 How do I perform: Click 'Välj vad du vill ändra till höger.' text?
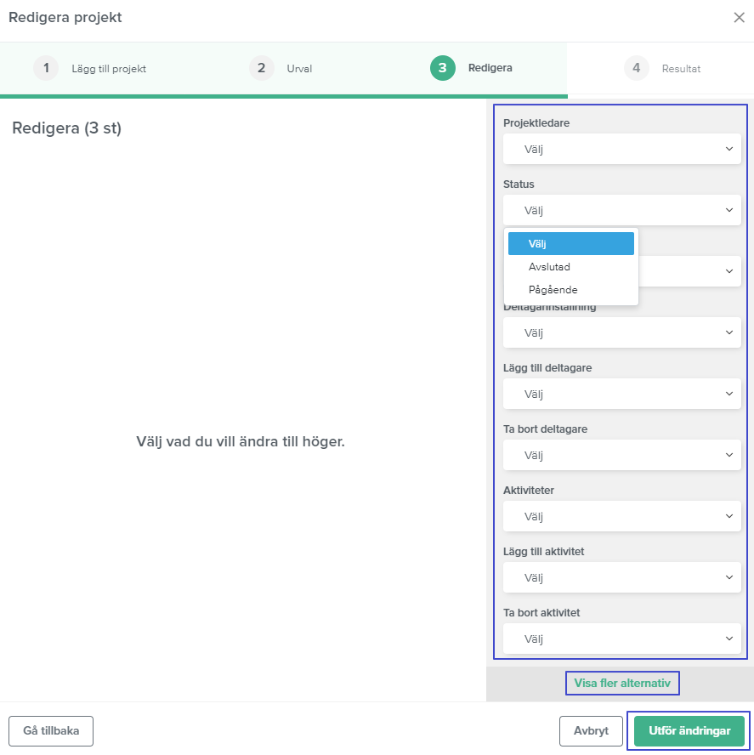point(241,441)
